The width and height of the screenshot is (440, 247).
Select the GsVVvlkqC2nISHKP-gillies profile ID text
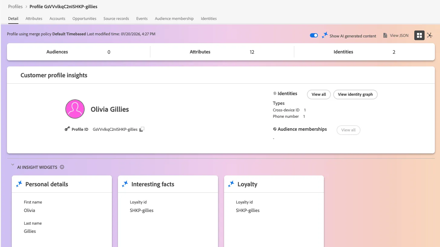click(115, 129)
